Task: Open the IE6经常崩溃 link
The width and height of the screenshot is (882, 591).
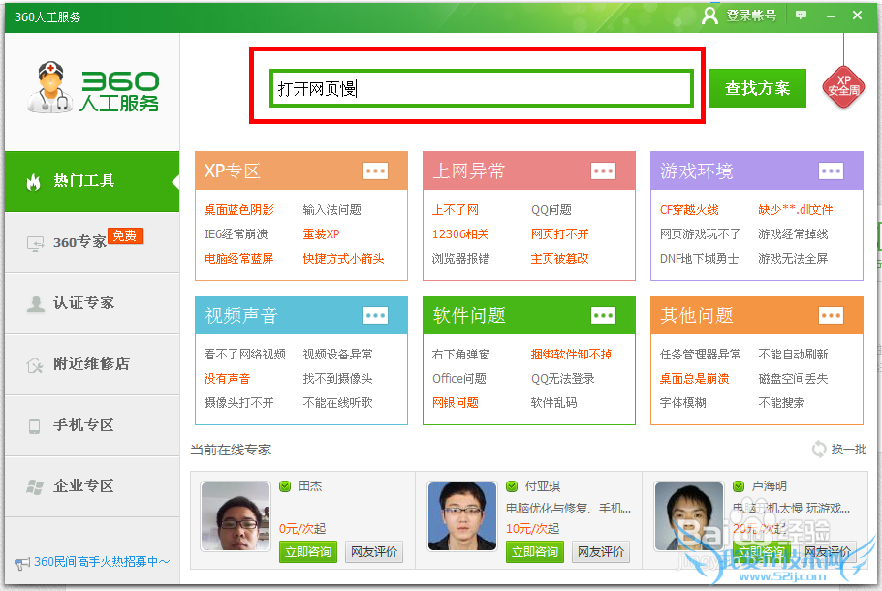Action: coord(236,233)
